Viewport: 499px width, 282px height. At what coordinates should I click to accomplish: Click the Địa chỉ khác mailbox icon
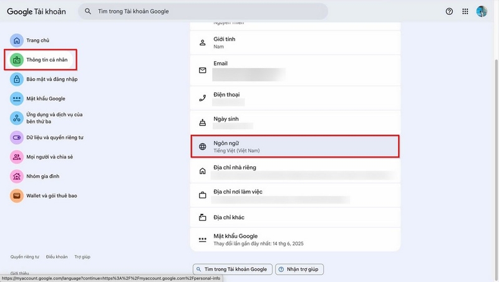tap(202, 217)
